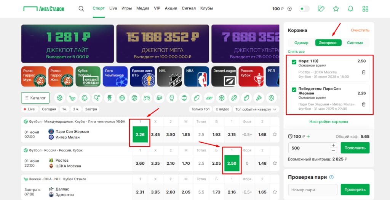Viewport: 390px width, 200px height.
Task: Open the Джекпот Мега banner
Action: 163,44
